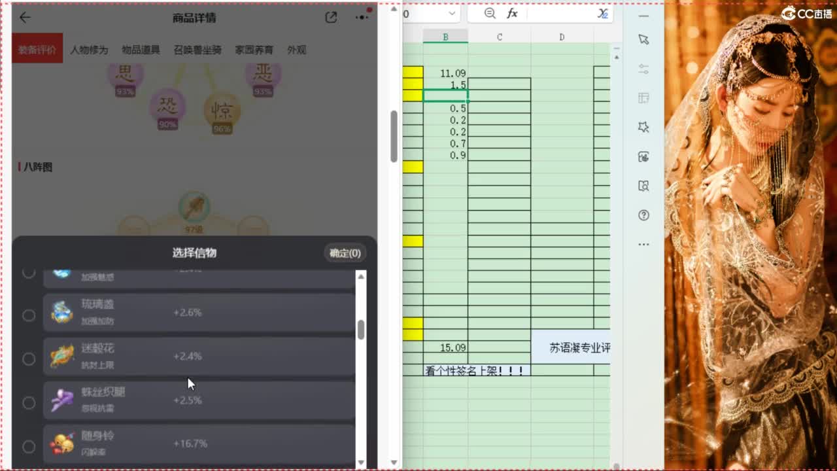Screen dimensions: 837x471
Task: Click the scroll-up arrow in 选择信物 list
Action: click(x=361, y=277)
